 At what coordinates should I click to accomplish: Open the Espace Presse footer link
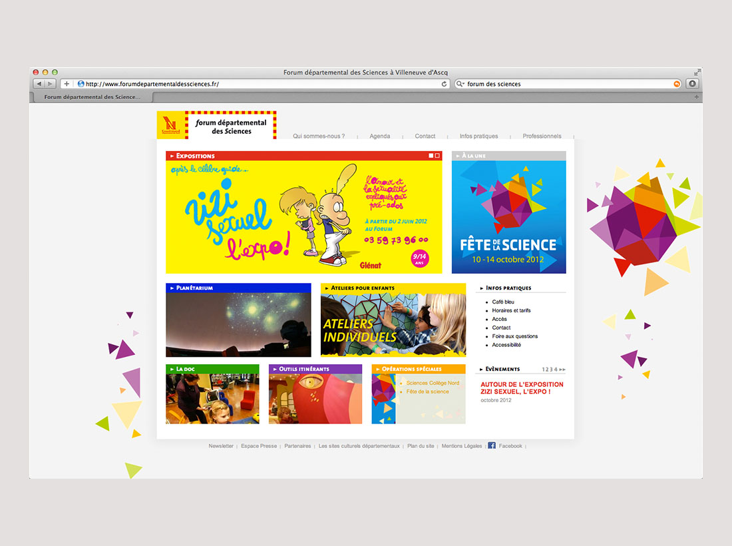click(x=259, y=446)
